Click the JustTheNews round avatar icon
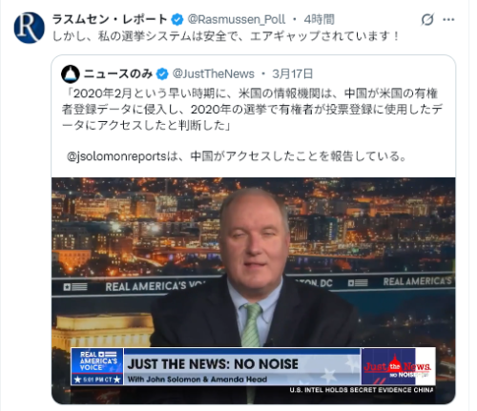This screenshot has height=411, width=477. point(71,74)
